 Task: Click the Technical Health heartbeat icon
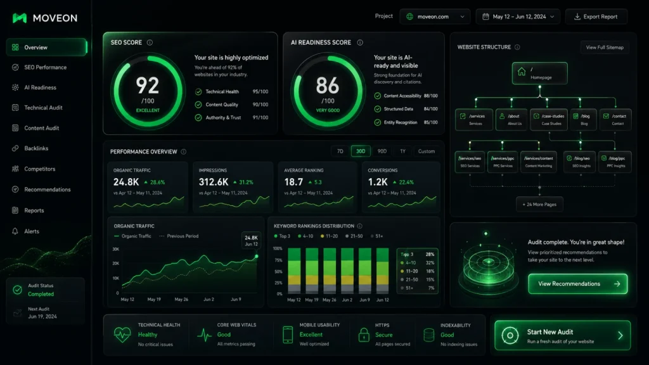122,335
